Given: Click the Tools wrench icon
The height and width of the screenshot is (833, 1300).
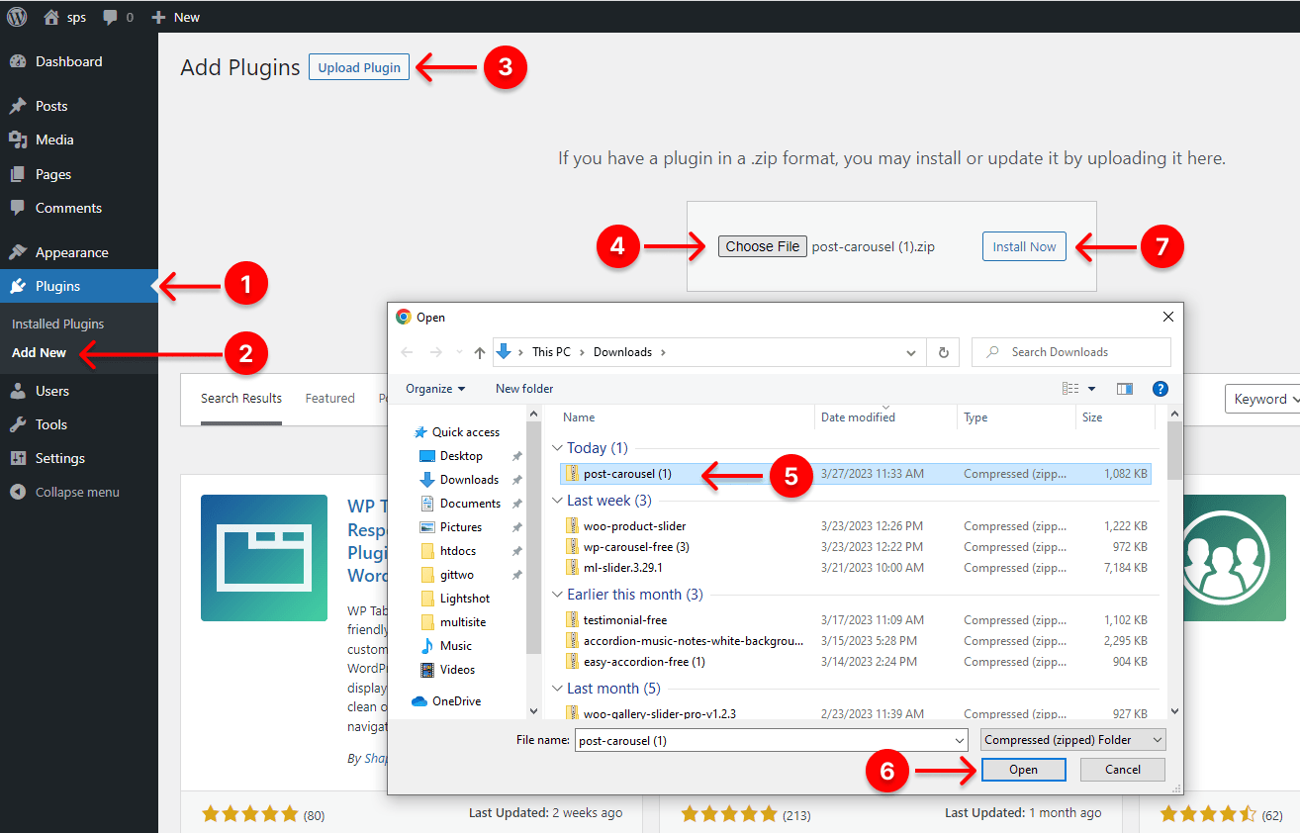Looking at the screenshot, I should click(x=17, y=424).
